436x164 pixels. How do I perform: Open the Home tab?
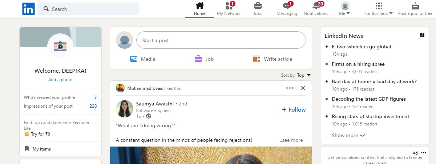point(199,9)
